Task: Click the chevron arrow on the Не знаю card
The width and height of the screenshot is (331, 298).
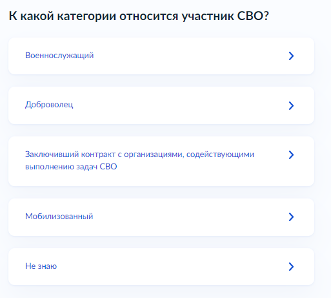Action: (291, 266)
